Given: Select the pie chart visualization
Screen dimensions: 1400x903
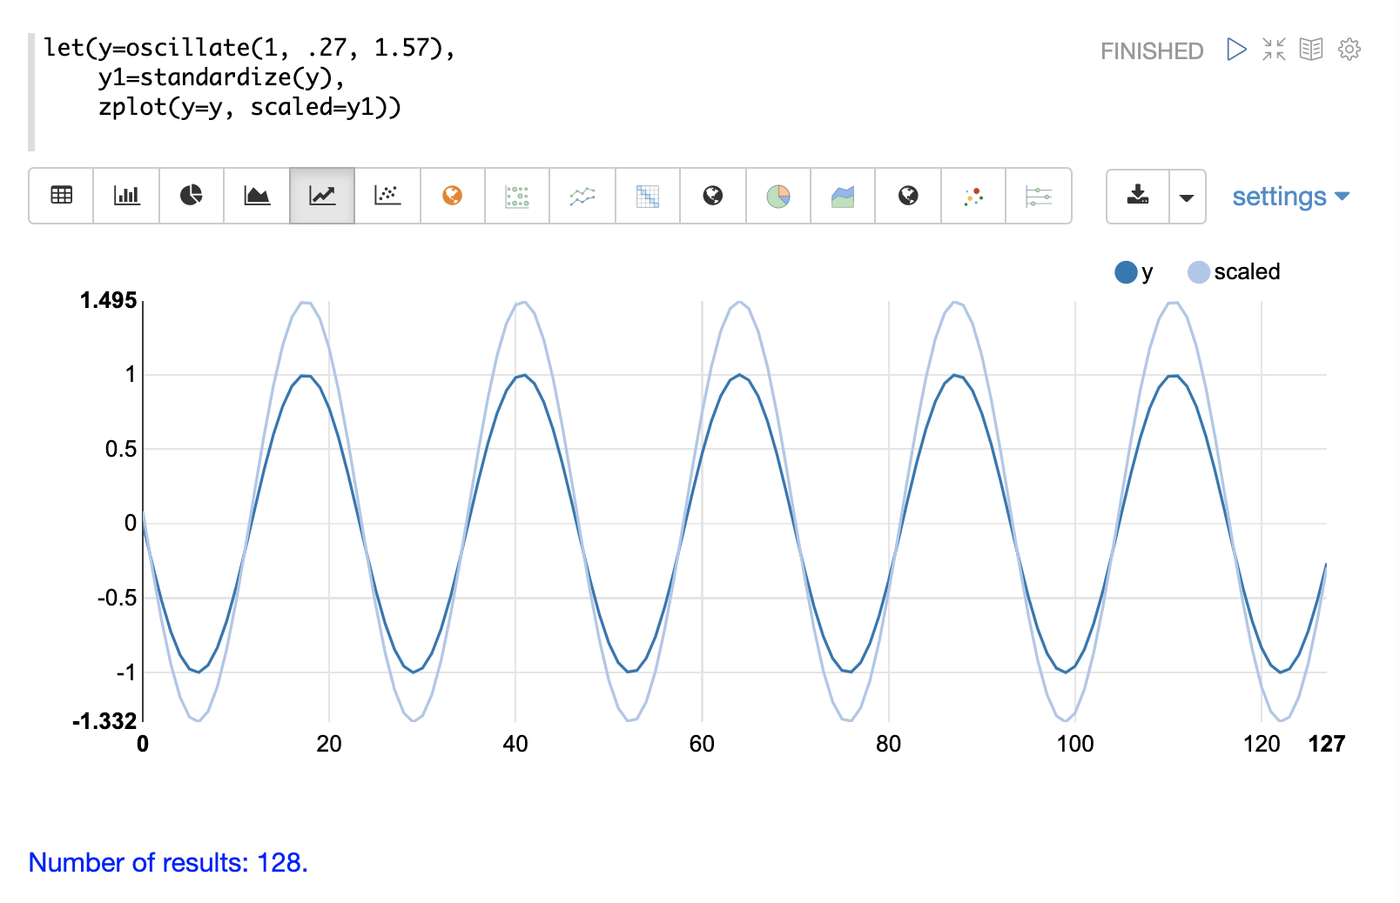Looking at the screenshot, I should tap(192, 196).
